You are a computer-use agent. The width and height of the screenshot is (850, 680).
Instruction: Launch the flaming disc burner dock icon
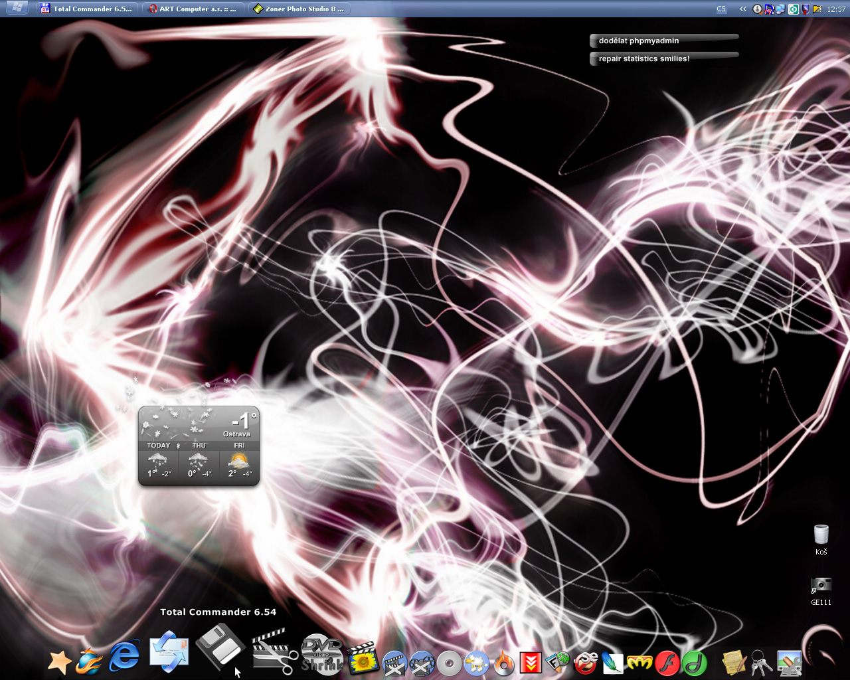(x=504, y=663)
